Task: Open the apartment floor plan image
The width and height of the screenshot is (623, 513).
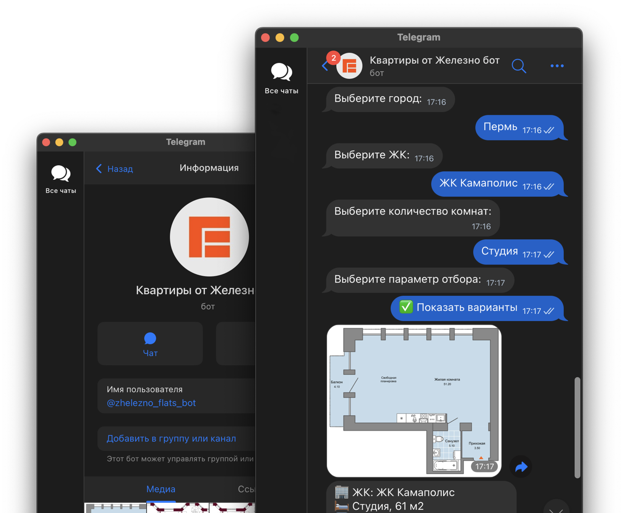Action: (x=414, y=401)
